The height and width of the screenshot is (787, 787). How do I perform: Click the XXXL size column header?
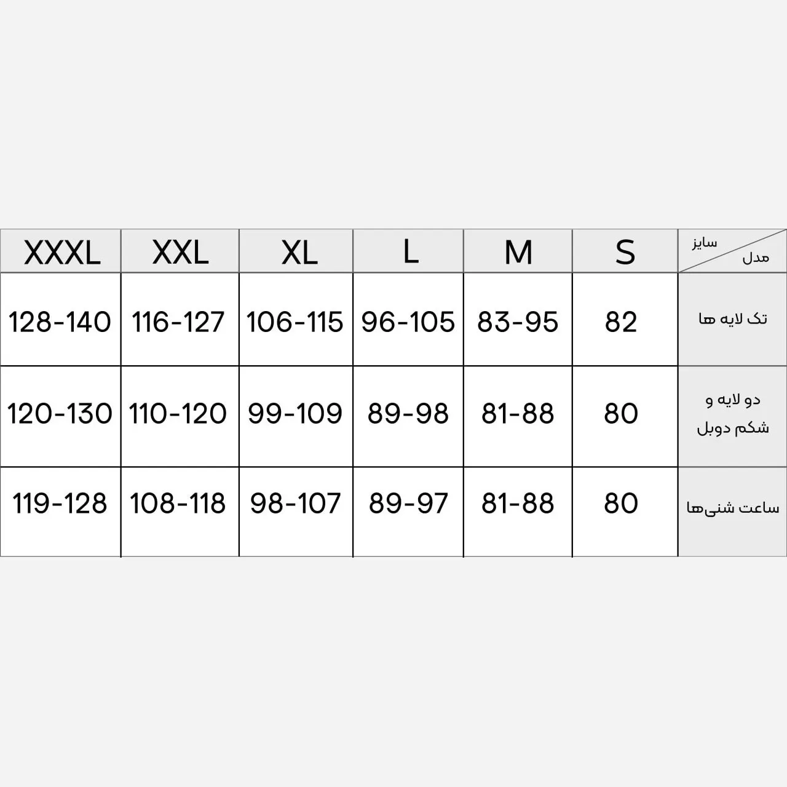click(x=61, y=252)
